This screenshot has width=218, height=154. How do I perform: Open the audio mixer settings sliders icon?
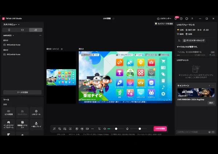pos(99,129)
